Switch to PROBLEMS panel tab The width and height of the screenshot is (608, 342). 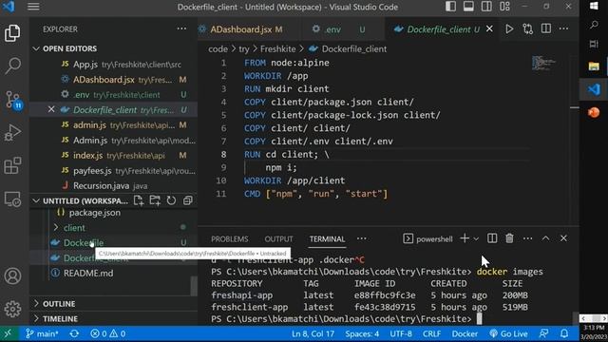point(230,238)
